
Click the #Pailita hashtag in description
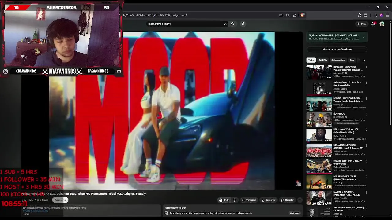click(x=26, y=211)
